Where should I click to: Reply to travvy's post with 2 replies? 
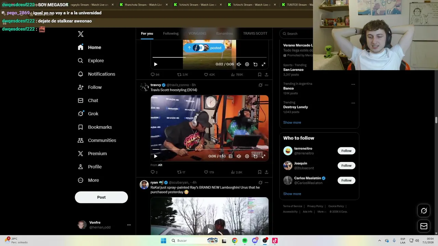pos(154,172)
